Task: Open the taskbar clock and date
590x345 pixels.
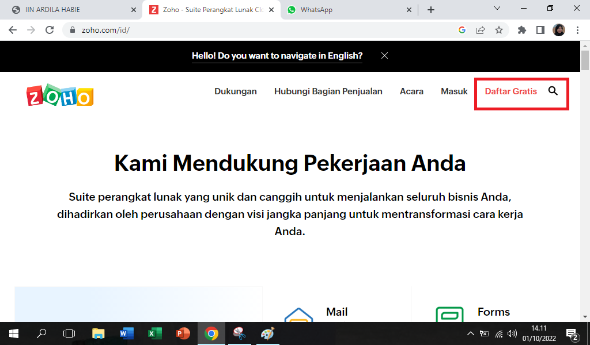Action: (539, 333)
